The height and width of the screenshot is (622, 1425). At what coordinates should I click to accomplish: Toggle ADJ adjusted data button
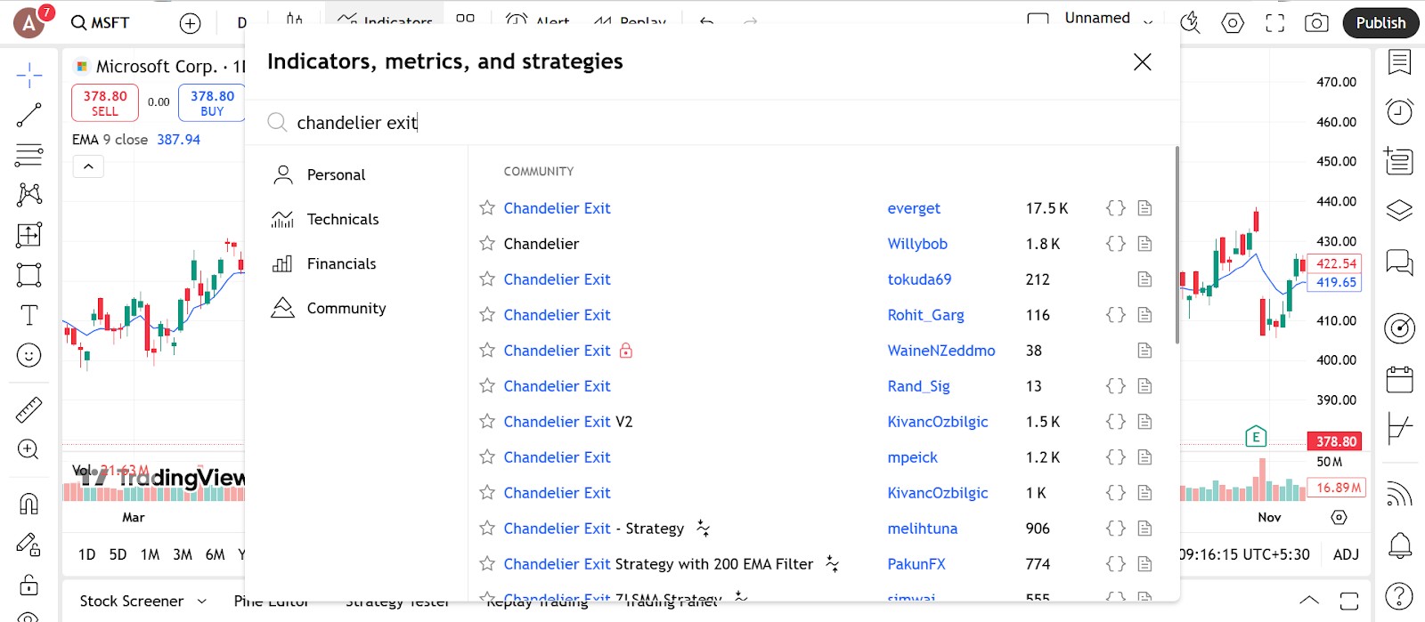coord(1346,554)
